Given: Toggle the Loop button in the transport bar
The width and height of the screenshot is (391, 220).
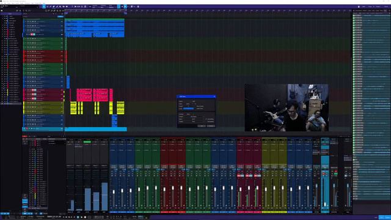Looking at the screenshot, I should click(x=89, y=218).
